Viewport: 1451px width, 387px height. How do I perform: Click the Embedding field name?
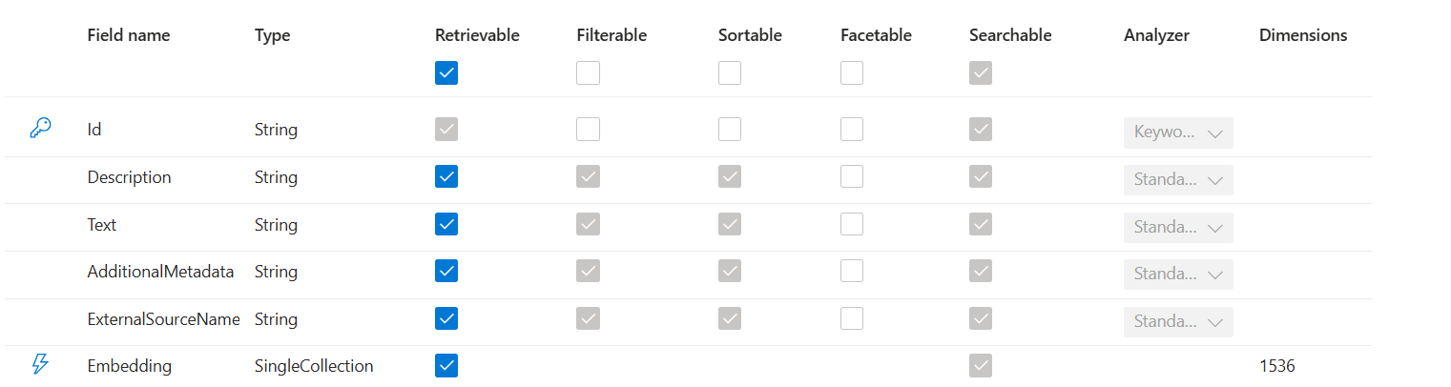pos(130,366)
